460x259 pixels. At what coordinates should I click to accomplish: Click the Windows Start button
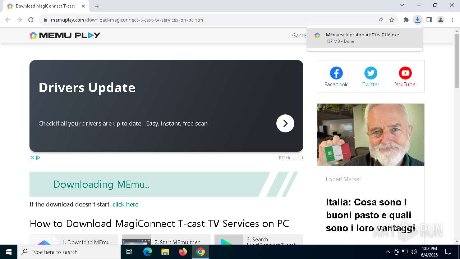click(9, 252)
